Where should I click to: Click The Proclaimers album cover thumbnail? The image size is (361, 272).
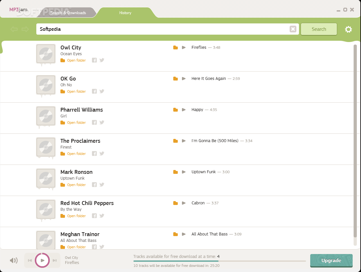coord(46,147)
